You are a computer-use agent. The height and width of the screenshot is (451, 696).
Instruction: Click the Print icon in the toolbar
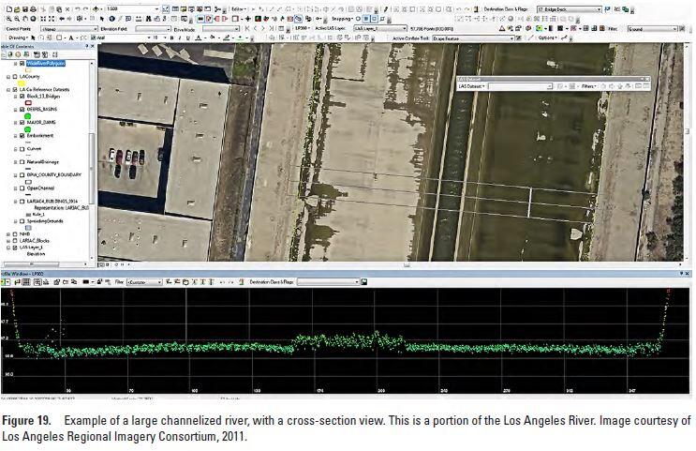click(x=34, y=8)
